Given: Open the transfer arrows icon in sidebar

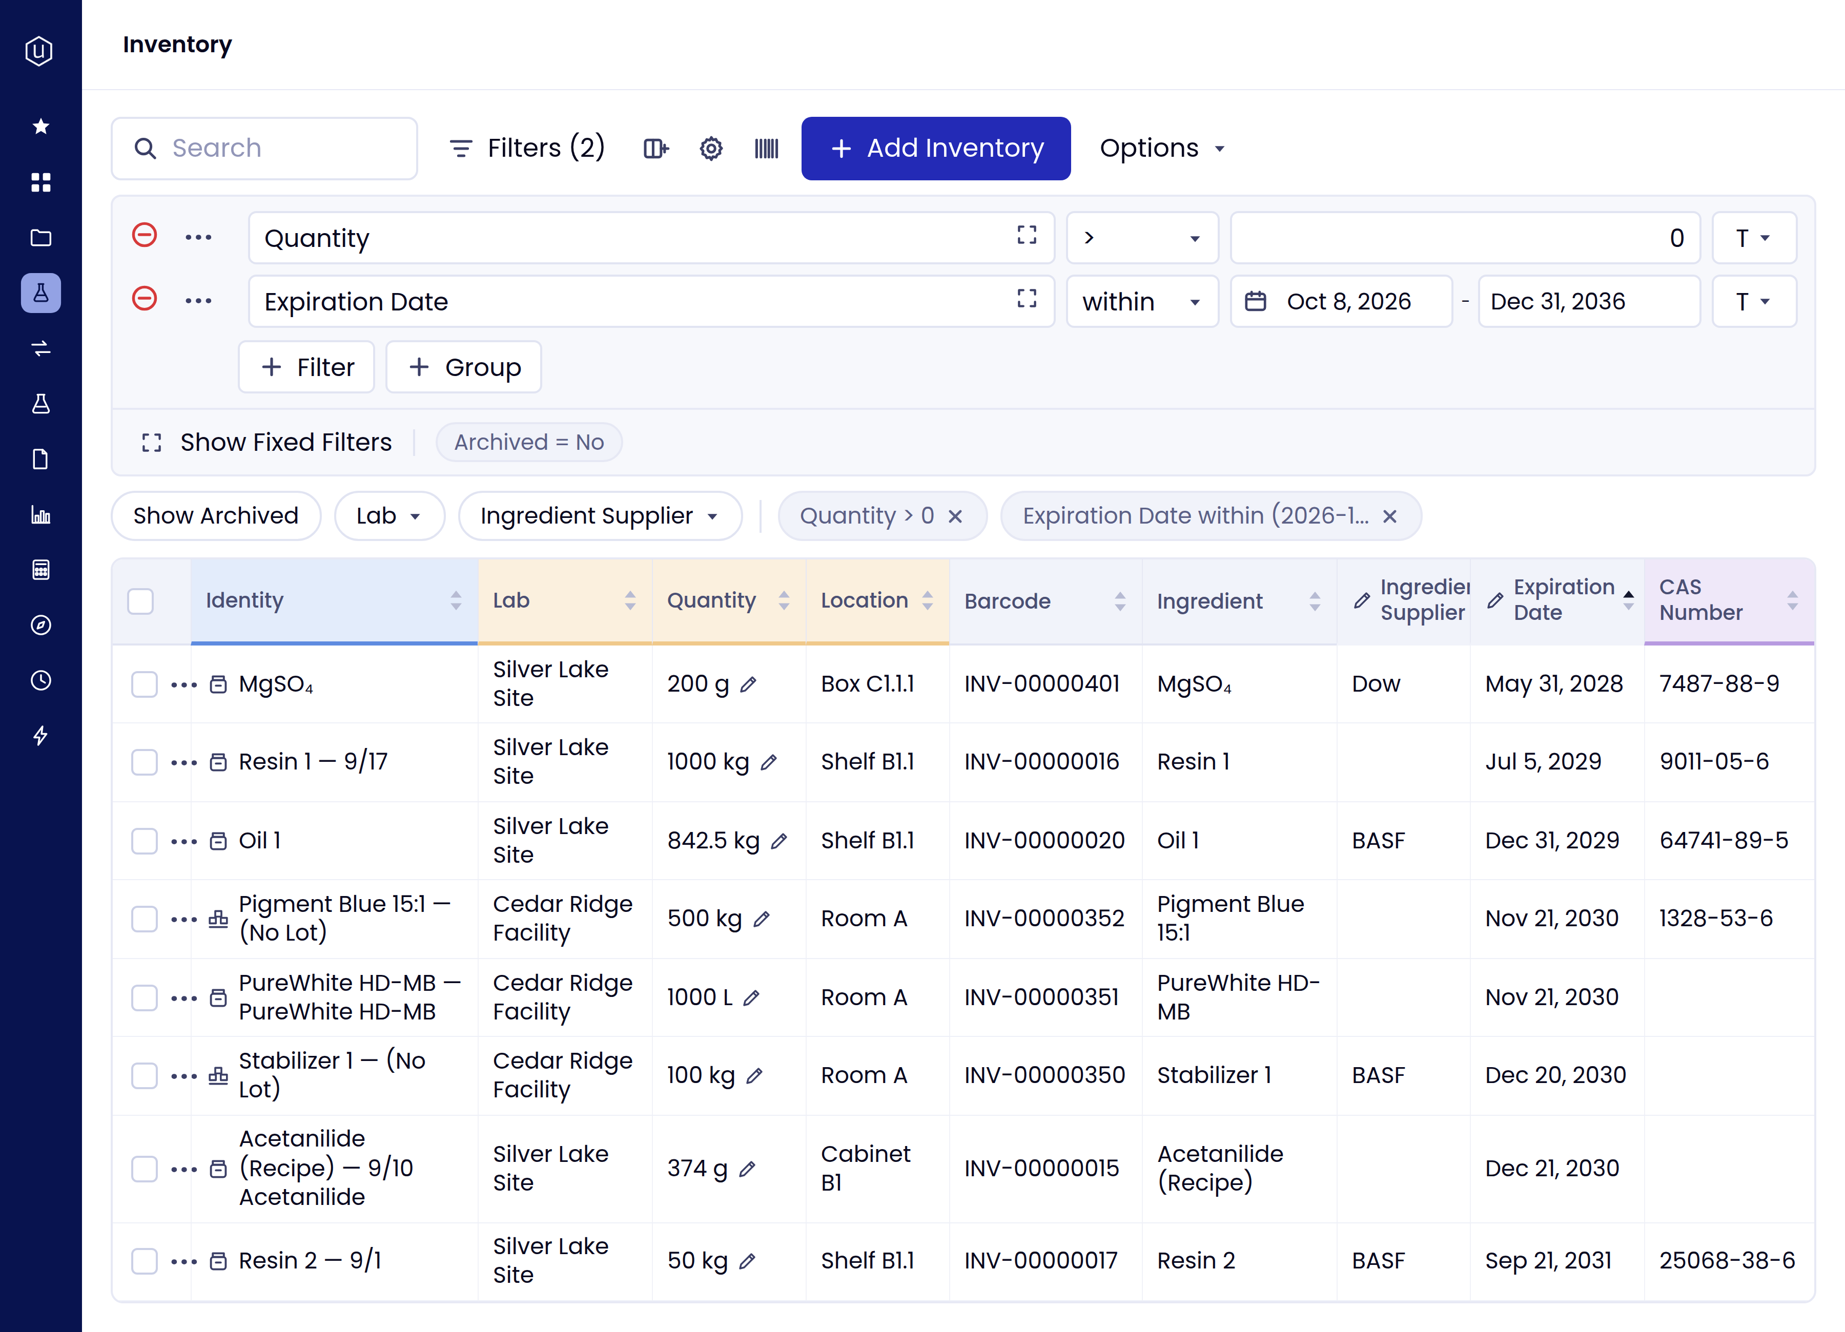Looking at the screenshot, I should [40, 349].
